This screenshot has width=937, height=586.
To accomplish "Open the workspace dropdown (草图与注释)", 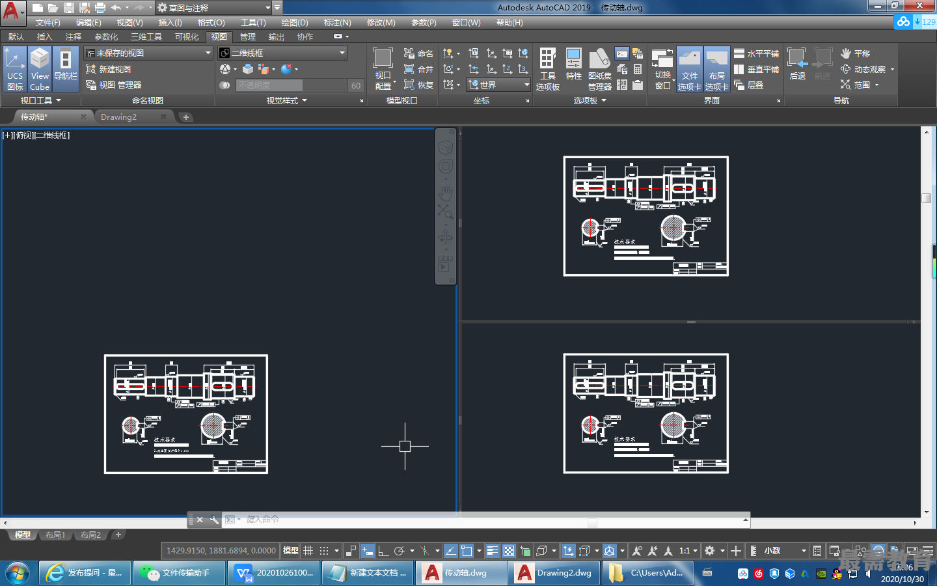I will click(x=213, y=8).
